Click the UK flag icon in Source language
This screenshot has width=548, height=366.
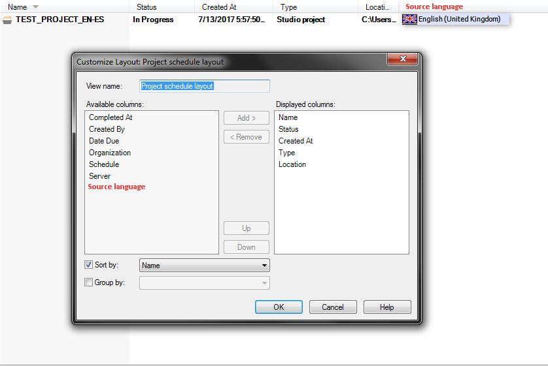(409, 19)
